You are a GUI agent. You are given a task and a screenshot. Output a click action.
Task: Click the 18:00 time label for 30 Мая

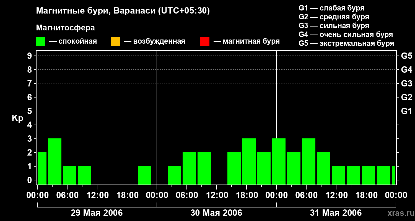click(247, 195)
